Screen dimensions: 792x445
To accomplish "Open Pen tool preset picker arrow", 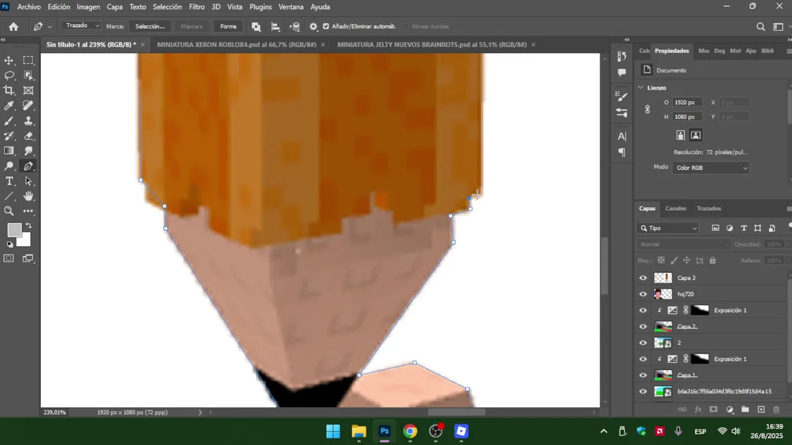I will tap(49, 27).
